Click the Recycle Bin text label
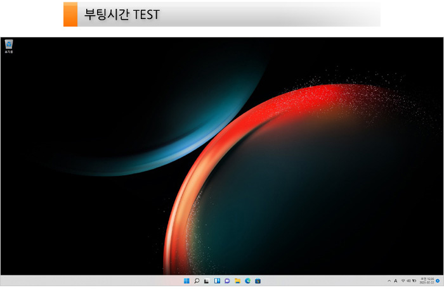The width and height of the screenshot is (444, 290). tap(9, 52)
